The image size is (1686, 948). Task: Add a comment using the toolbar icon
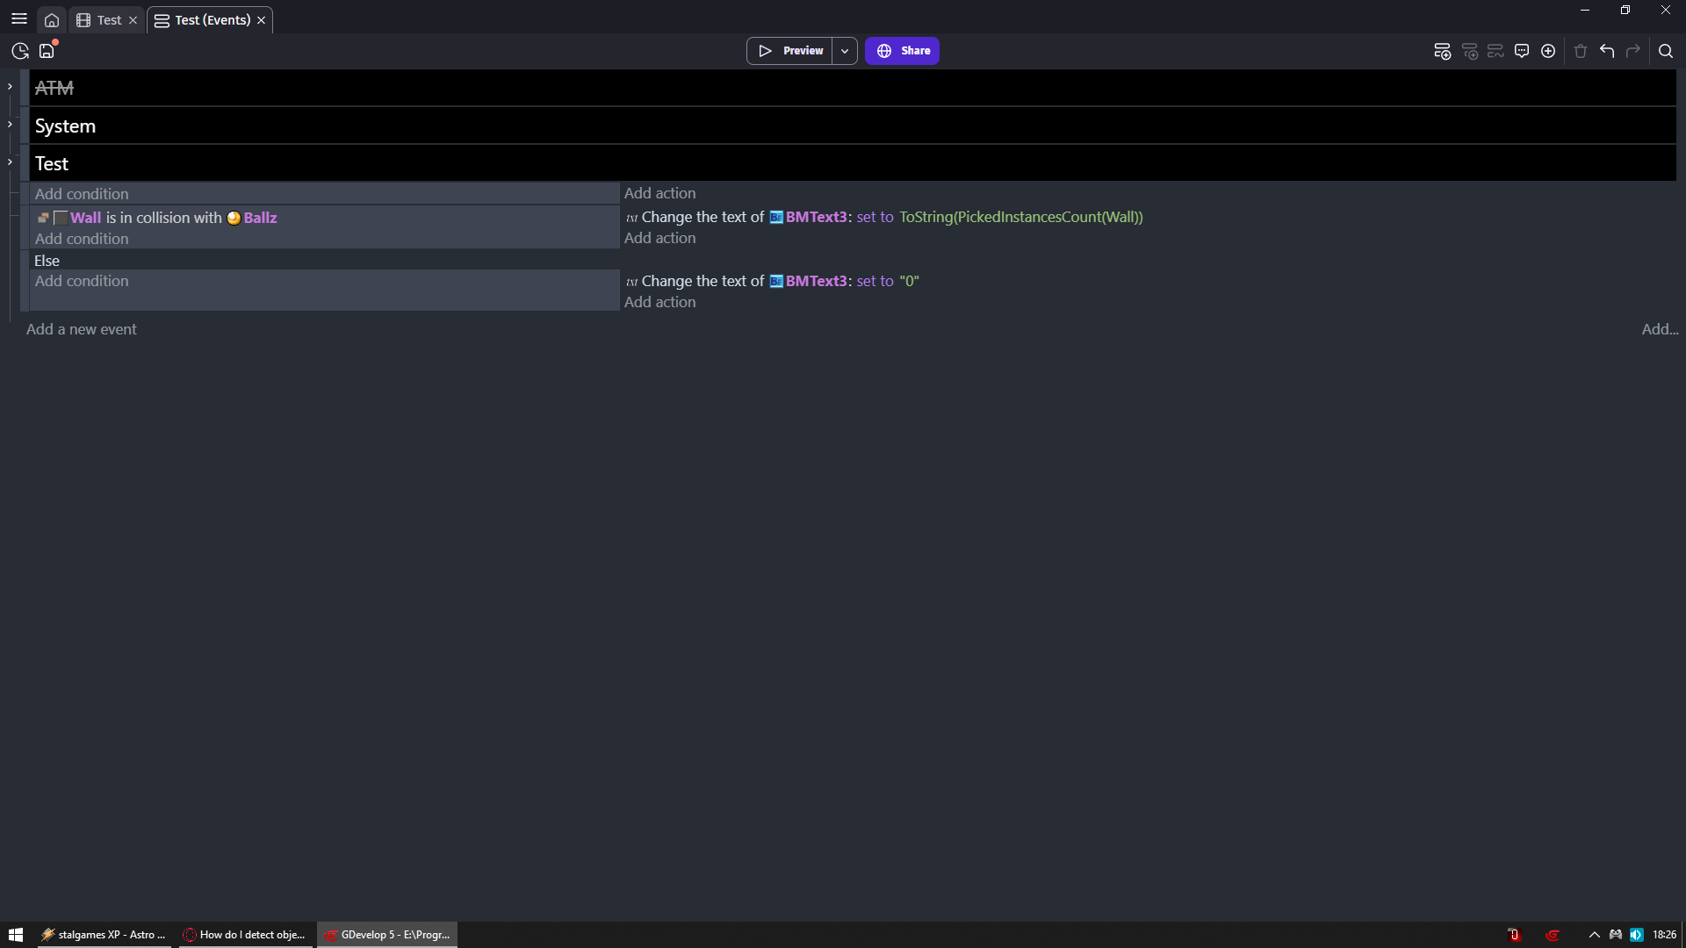tap(1522, 51)
